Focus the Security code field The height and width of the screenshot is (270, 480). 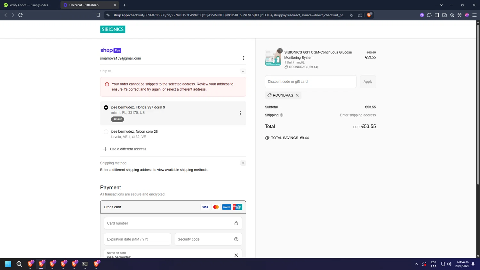208,239
